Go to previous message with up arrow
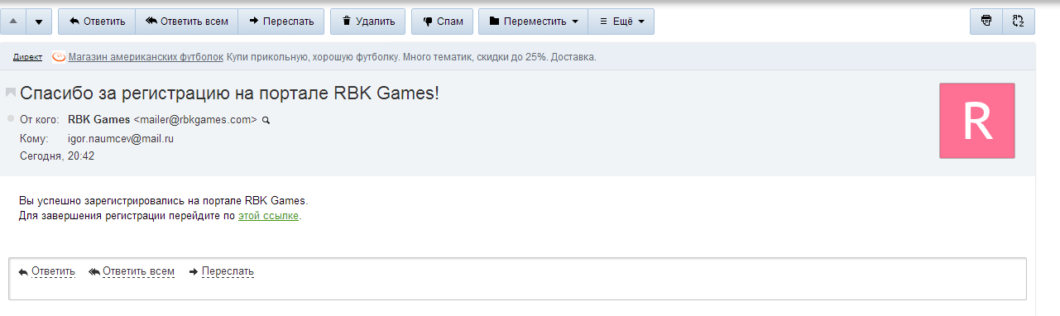 (12, 22)
